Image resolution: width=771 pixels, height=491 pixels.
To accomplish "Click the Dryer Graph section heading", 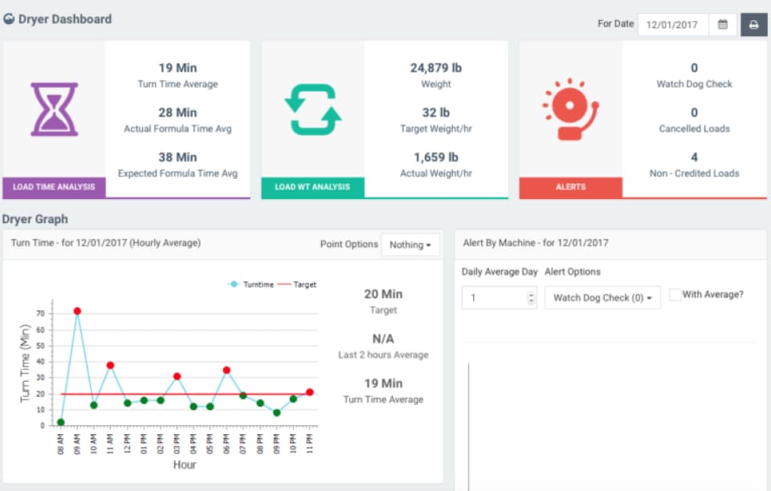I will 35,219.
